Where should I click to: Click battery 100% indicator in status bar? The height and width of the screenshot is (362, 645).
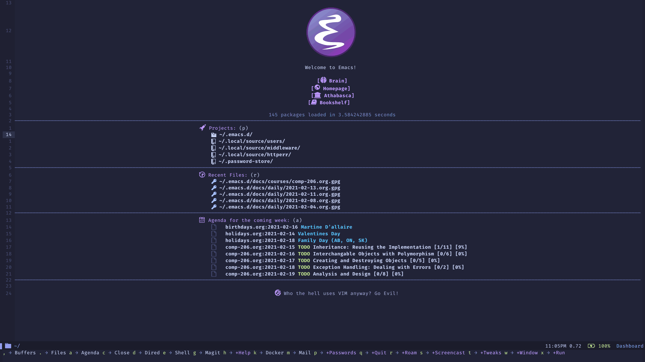[599, 346]
